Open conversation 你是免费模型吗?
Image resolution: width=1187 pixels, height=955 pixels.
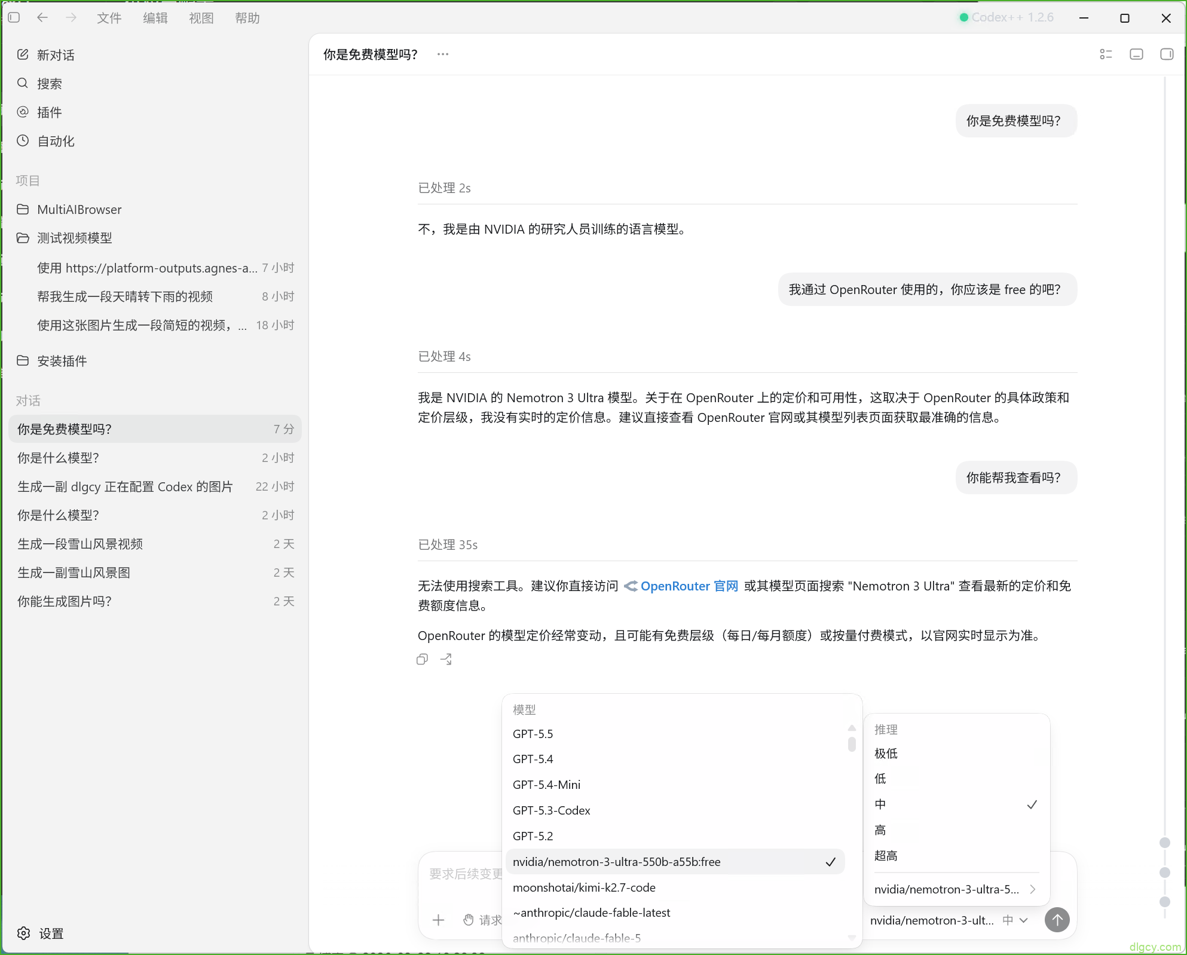click(x=155, y=429)
